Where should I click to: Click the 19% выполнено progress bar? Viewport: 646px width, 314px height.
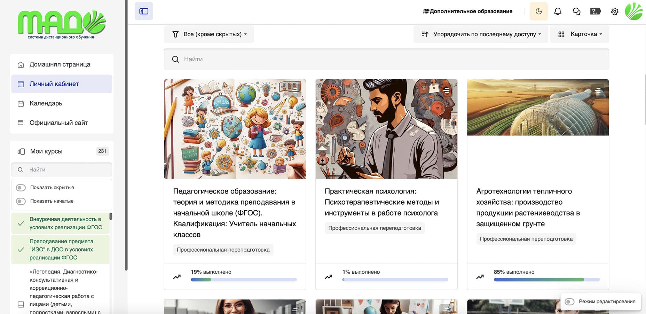click(x=244, y=280)
